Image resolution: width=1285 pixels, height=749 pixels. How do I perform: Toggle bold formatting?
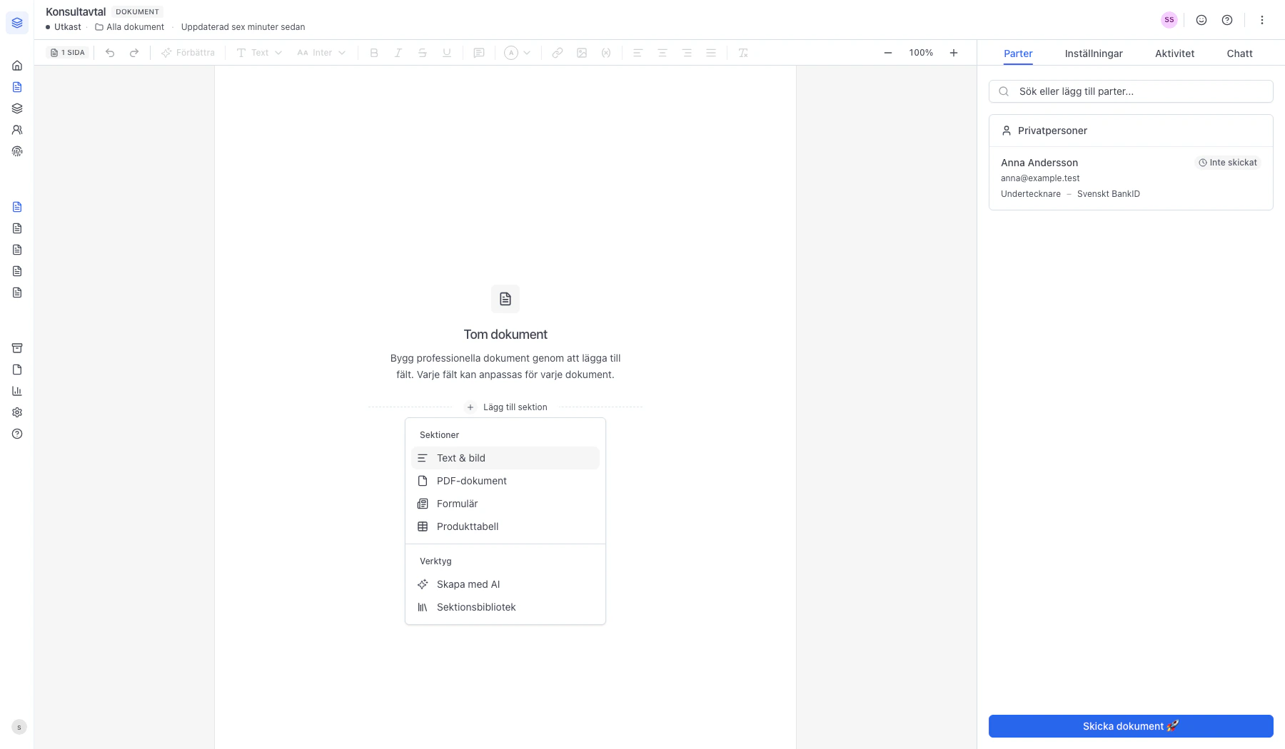pyautogui.click(x=374, y=53)
